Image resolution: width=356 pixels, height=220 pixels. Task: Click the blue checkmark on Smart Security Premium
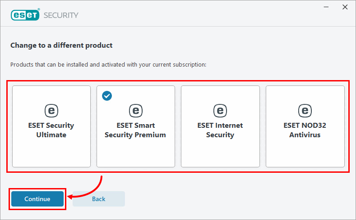coord(107,95)
